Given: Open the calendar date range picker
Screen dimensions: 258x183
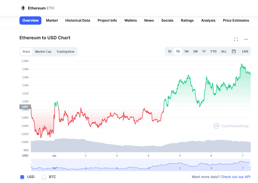Looking at the screenshot, I should pos(234,51).
